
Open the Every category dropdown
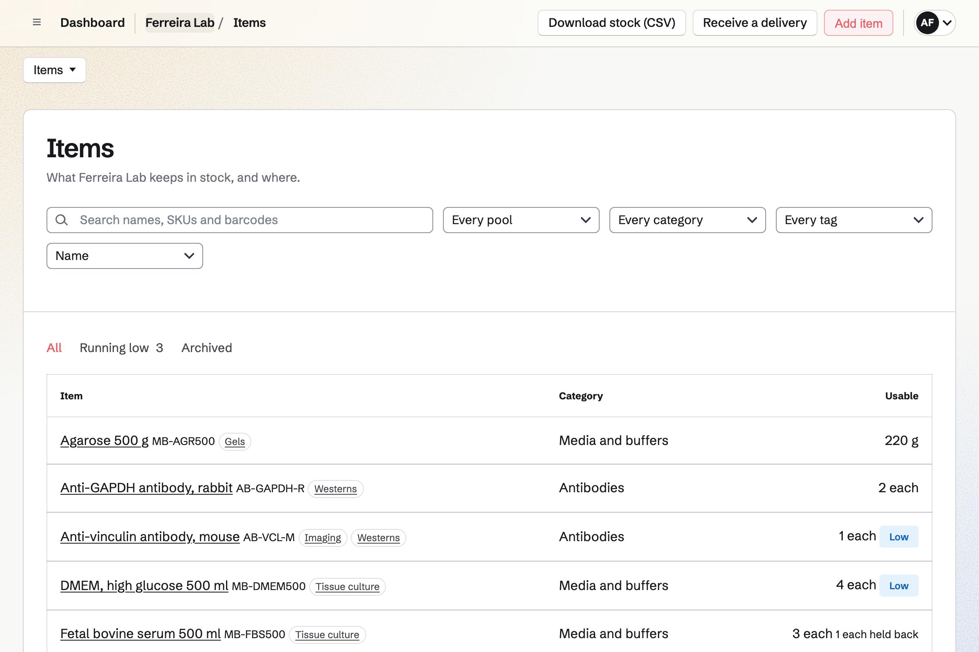(x=687, y=220)
